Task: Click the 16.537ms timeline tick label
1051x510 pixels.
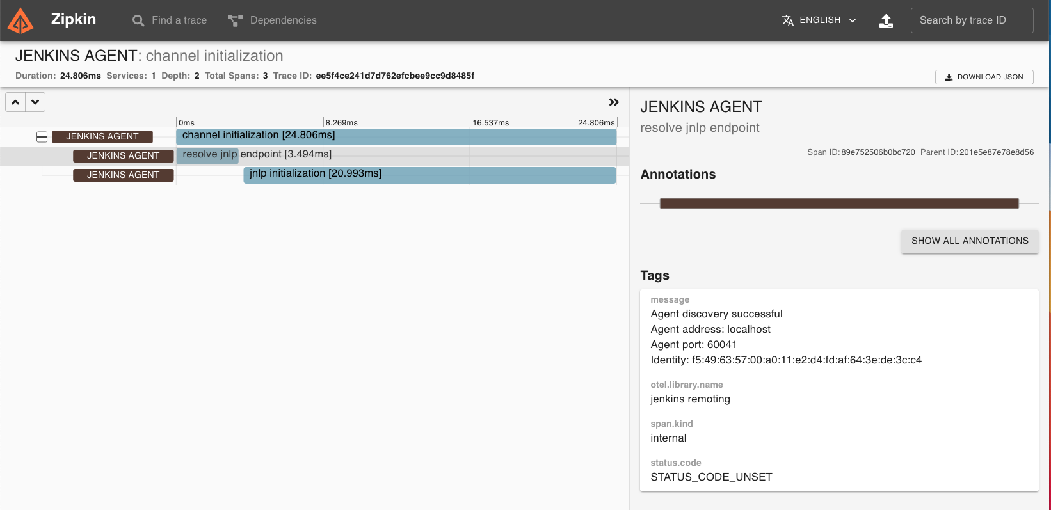Action: (x=491, y=123)
